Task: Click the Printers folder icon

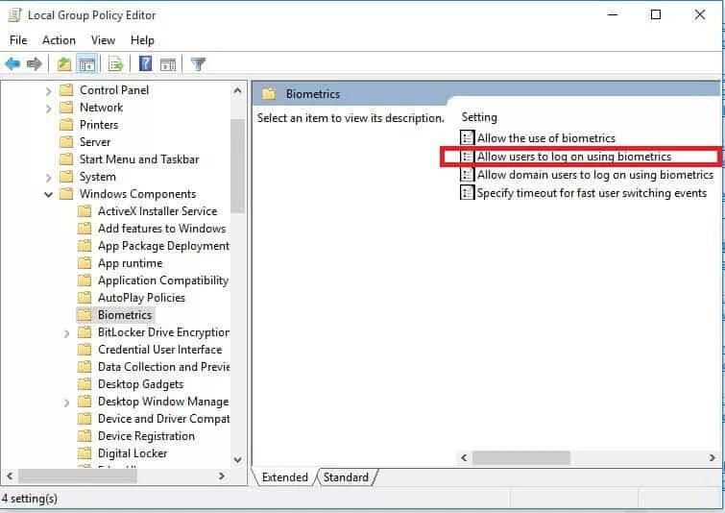Action: coord(66,125)
